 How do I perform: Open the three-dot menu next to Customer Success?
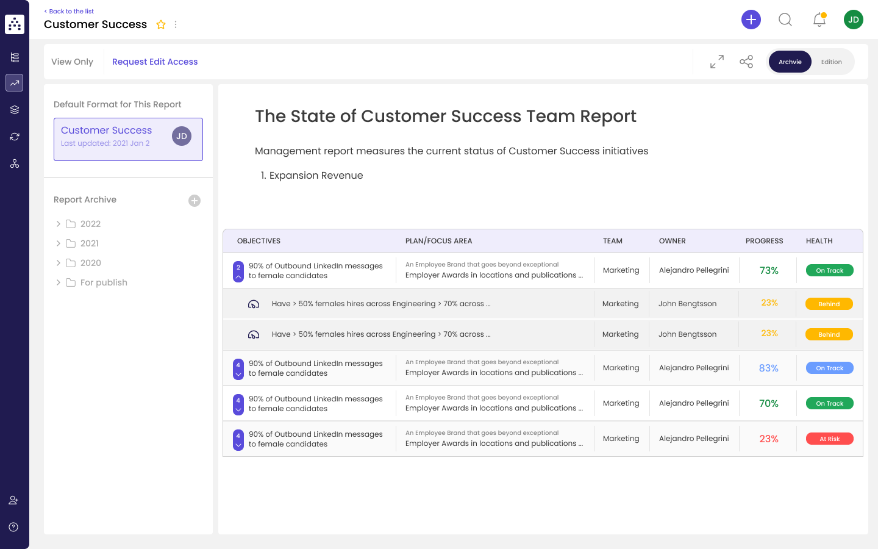176,24
